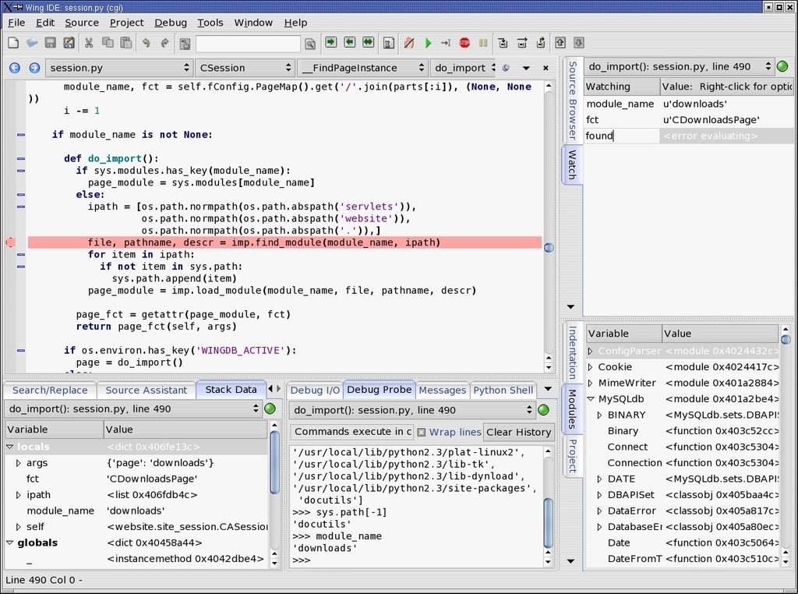
Task: Toggle the Wrap lines checkbox
Action: click(x=422, y=432)
